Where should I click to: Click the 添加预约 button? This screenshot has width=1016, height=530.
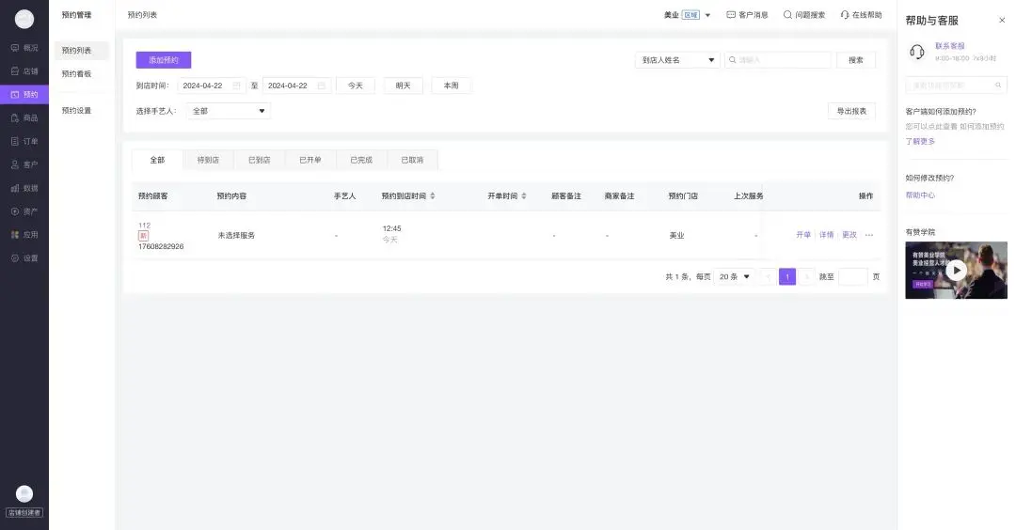pyautogui.click(x=164, y=60)
